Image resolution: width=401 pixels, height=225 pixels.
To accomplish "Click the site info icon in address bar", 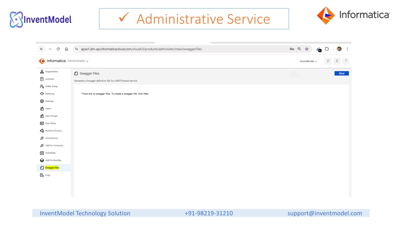I will (76, 49).
